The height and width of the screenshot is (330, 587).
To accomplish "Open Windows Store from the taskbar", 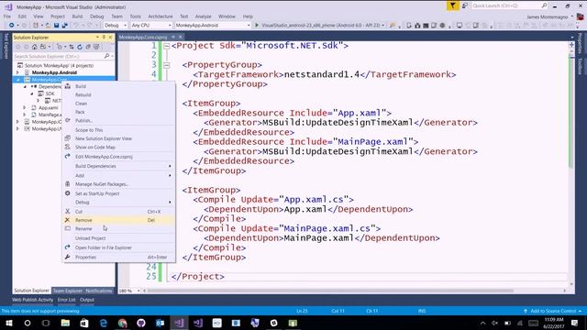I will click(84, 323).
